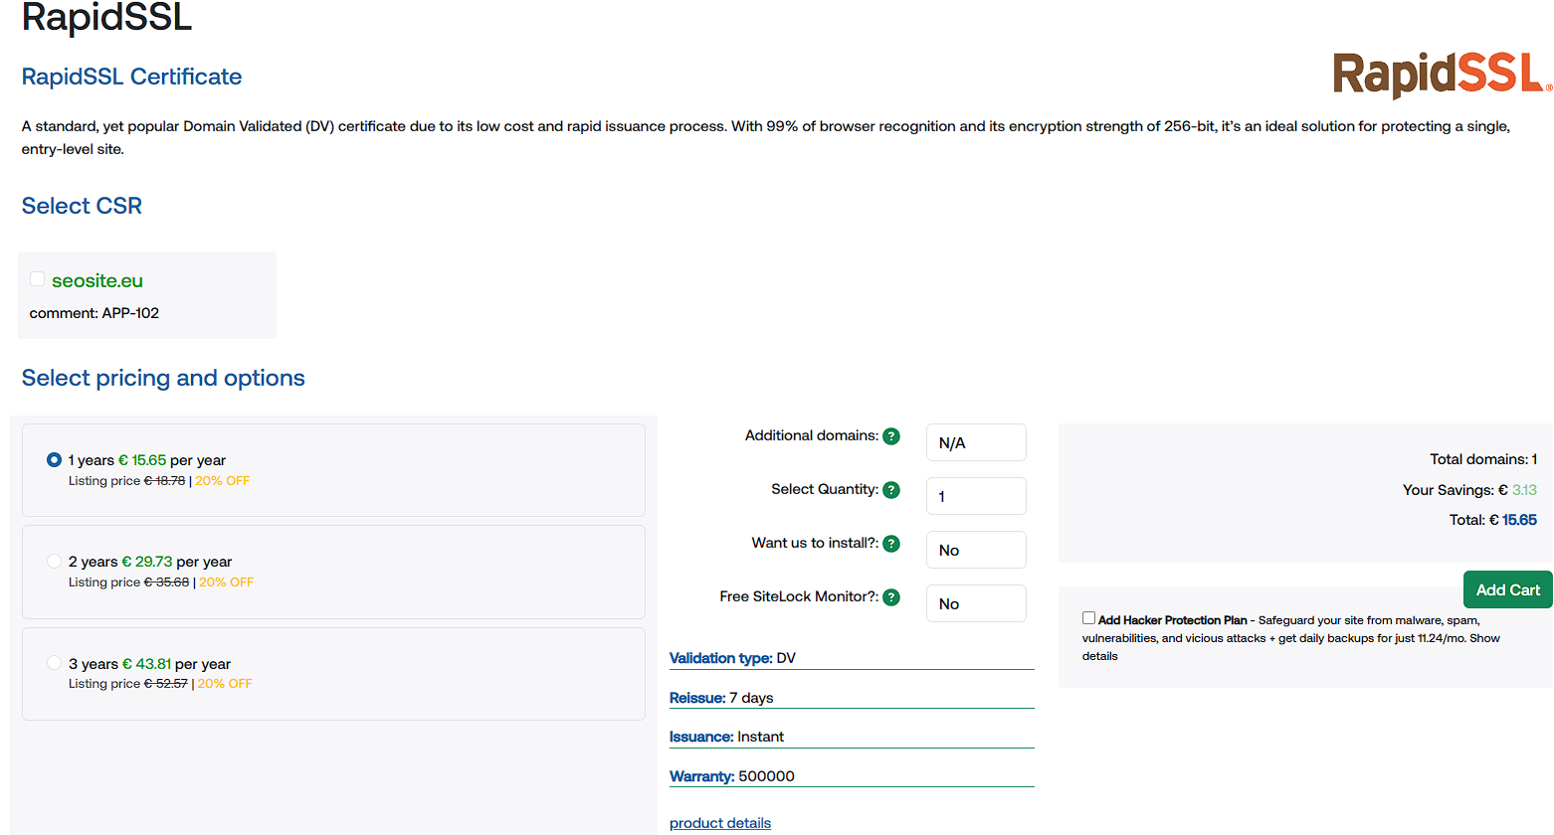
Task: Tick the seosite.eu CSR checkbox
Action: pos(37,279)
